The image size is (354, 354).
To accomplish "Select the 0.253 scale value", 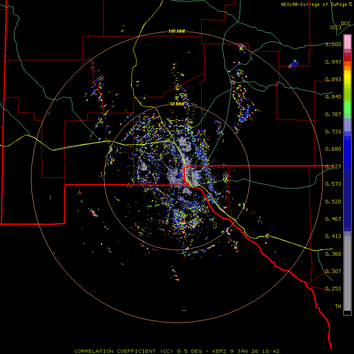I will pyautogui.click(x=333, y=289).
